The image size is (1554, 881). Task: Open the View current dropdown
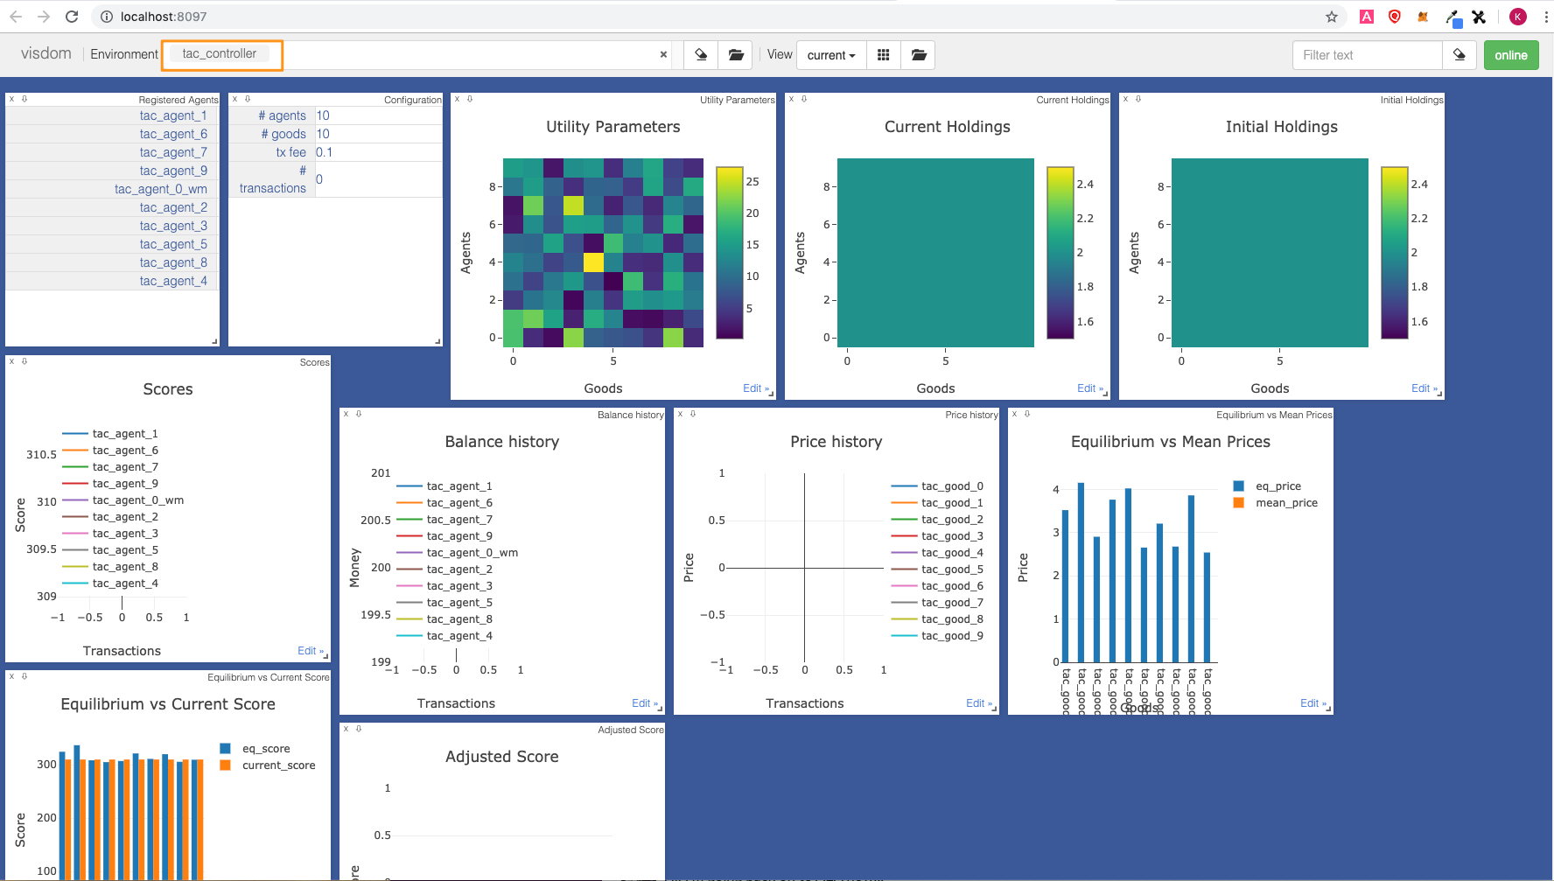pyautogui.click(x=831, y=55)
